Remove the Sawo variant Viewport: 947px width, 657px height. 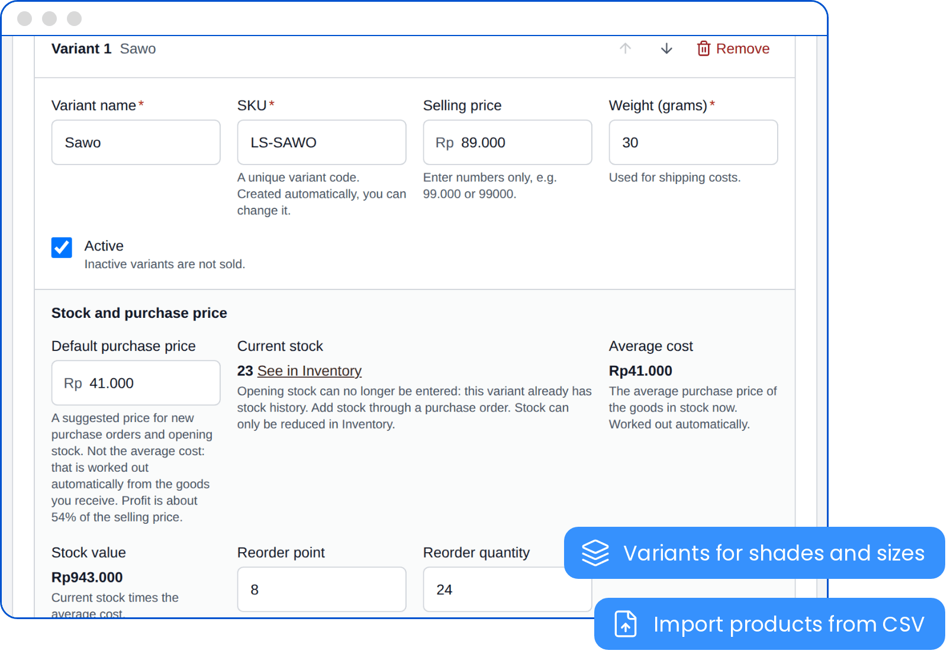(733, 49)
